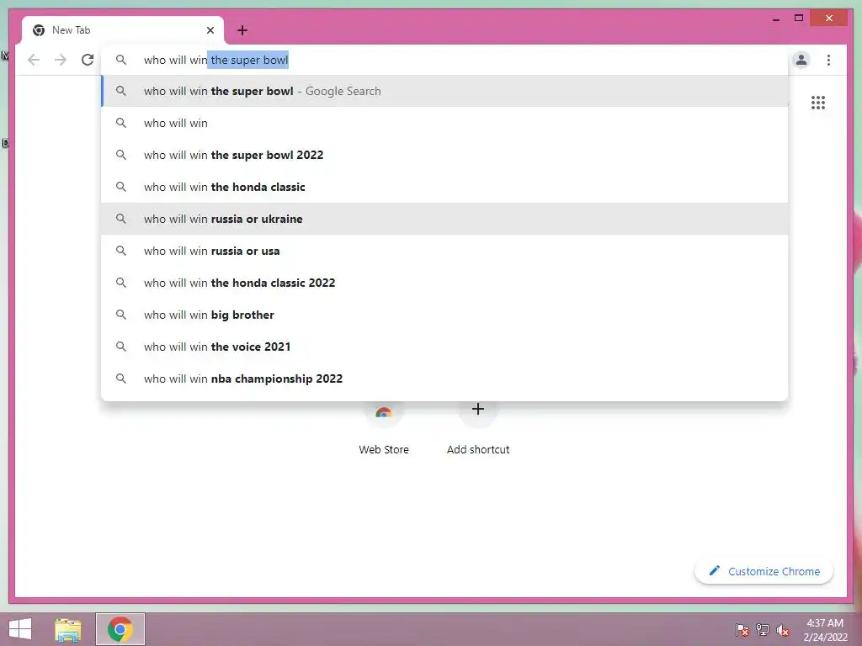Screen dimensions: 862x646
Task: Choose suggestion 'who will win russia or ukraine'
Action: pyautogui.click(x=444, y=219)
